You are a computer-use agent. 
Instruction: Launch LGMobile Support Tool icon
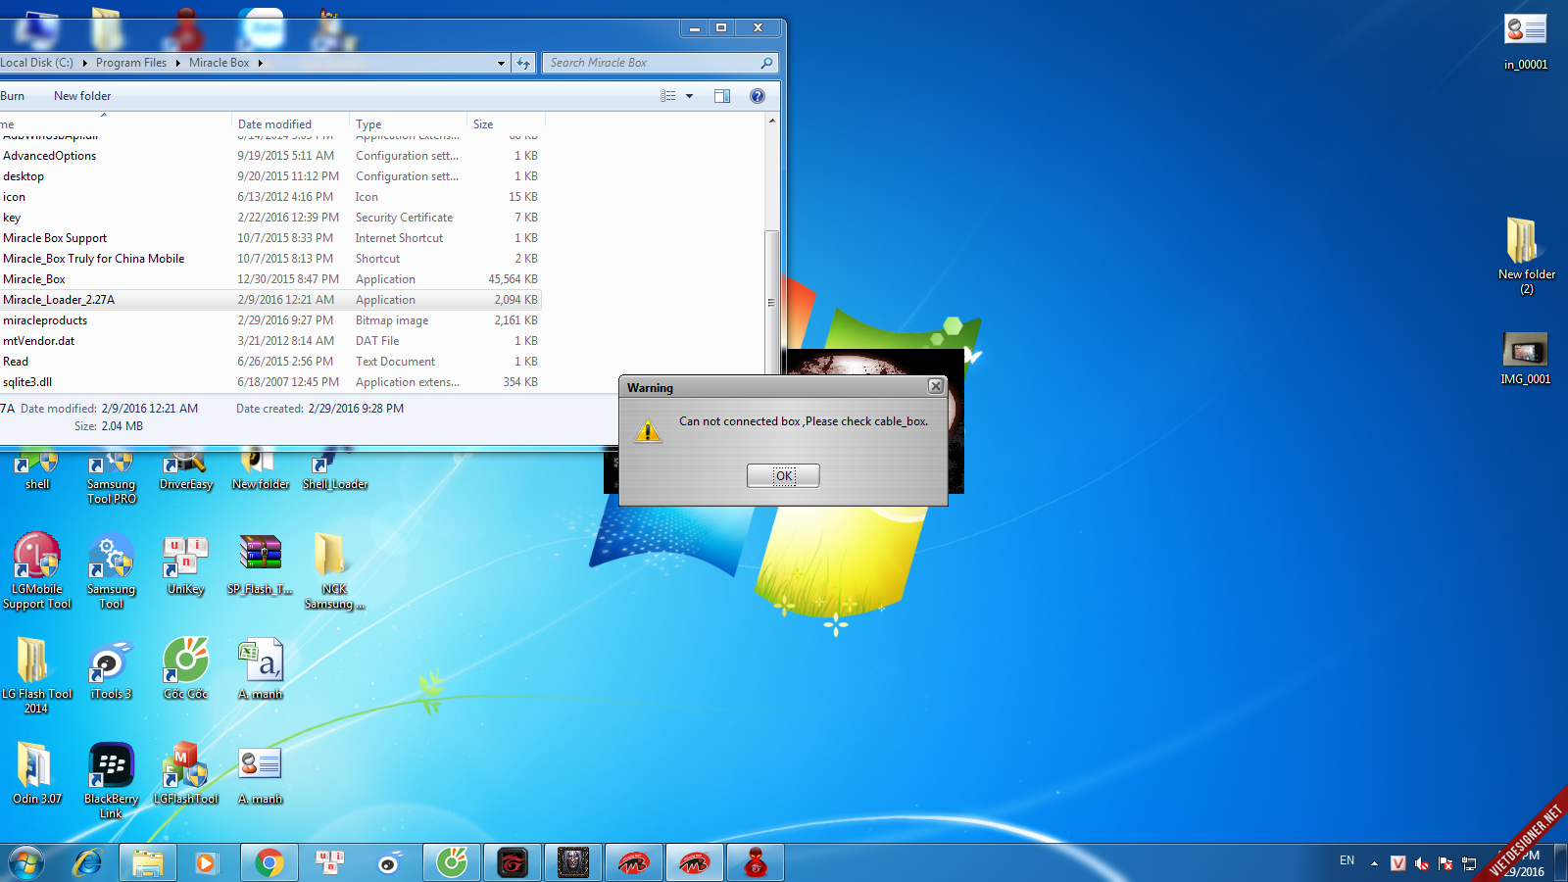[x=37, y=570]
